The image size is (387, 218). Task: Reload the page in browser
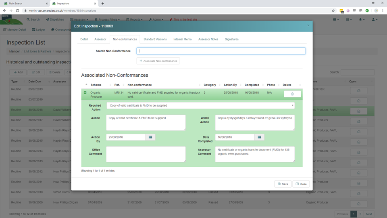[x=17, y=11]
